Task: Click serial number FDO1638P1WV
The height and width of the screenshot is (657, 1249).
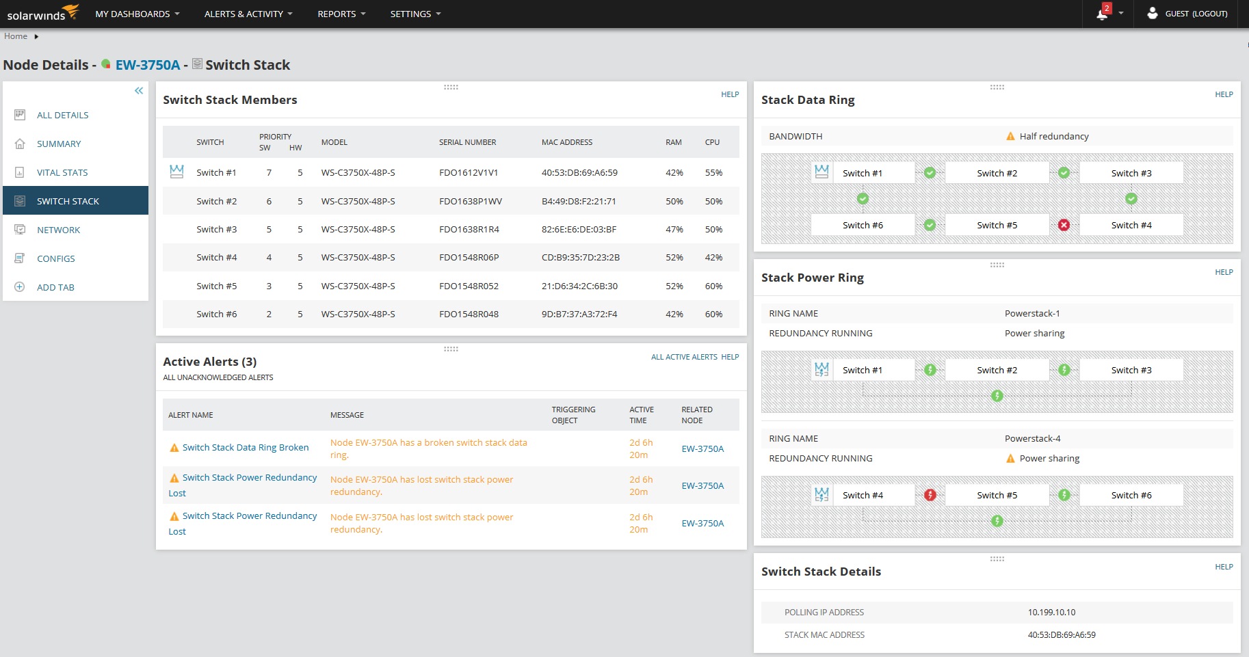Action: pos(471,201)
